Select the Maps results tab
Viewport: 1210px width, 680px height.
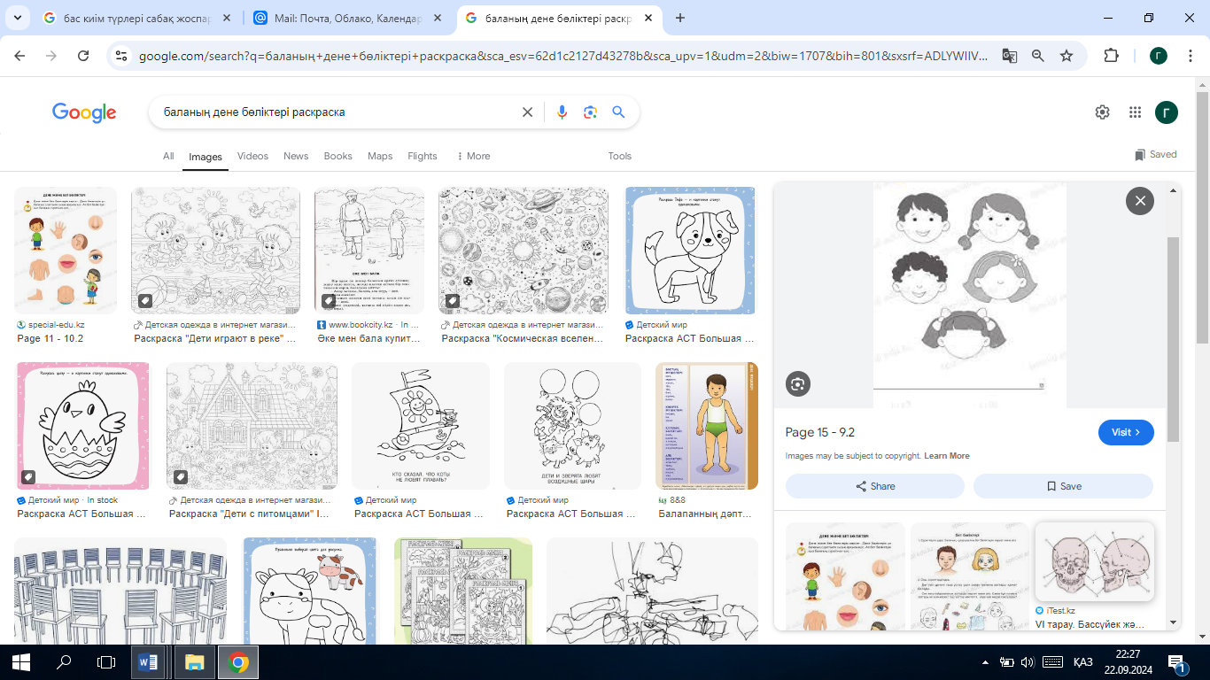[380, 156]
